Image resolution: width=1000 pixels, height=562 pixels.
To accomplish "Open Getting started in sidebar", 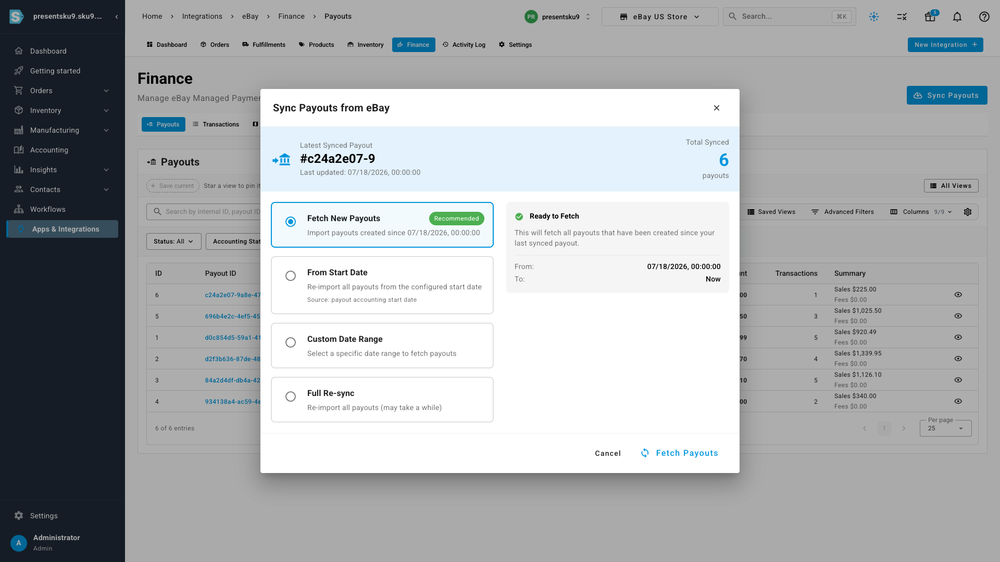I will 63,71.
